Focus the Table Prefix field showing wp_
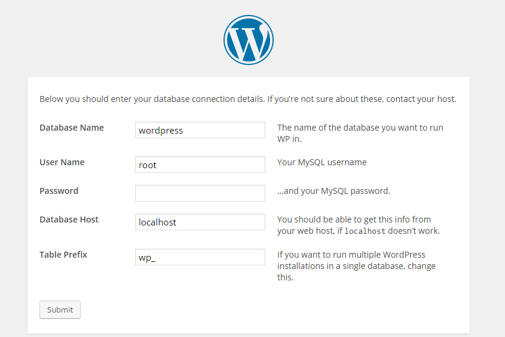This screenshot has height=337, width=505. [200, 257]
